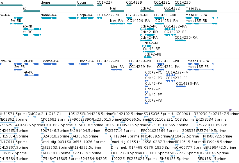Image resolution: width=239 pixels, height=163 pixels.
Task: Select the Mer gene feature
Action: pyautogui.click(x=117, y=11)
